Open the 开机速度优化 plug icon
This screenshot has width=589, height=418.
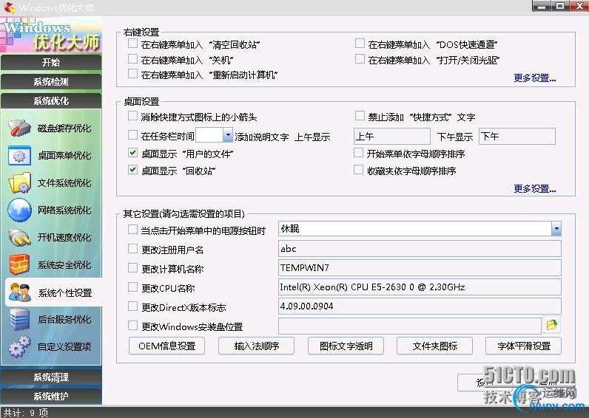click(x=19, y=237)
